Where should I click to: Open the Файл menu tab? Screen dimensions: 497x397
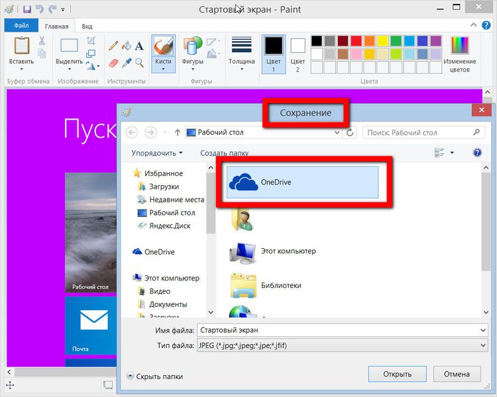pos(21,25)
